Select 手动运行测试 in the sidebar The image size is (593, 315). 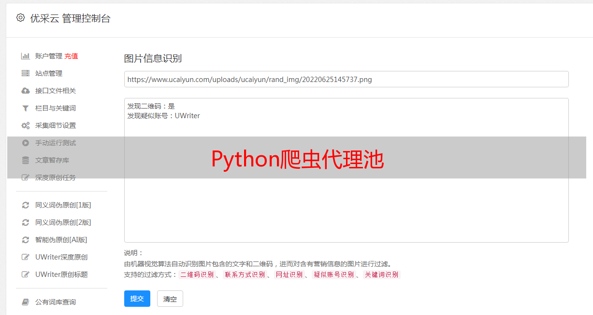pos(56,143)
